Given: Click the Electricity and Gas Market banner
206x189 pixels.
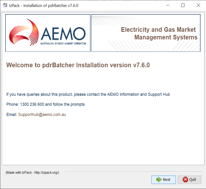Looking at the screenshot, I should pyautogui.click(x=146, y=33).
